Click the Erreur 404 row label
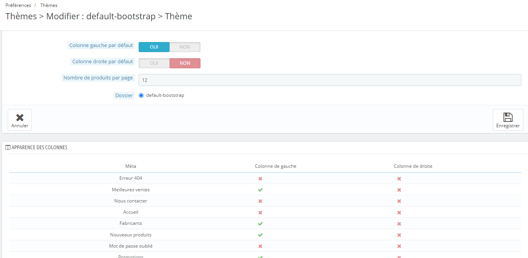 (x=131, y=178)
